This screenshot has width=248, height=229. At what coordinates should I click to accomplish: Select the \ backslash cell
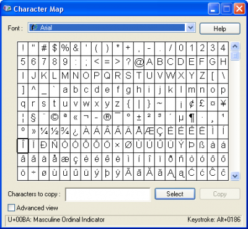point(223,76)
